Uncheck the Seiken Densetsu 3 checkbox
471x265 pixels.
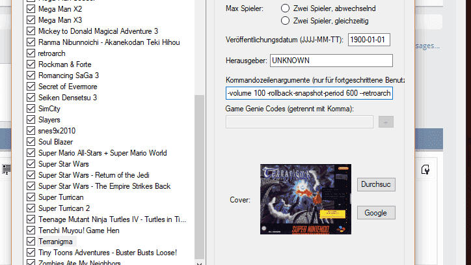click(31, 98)
